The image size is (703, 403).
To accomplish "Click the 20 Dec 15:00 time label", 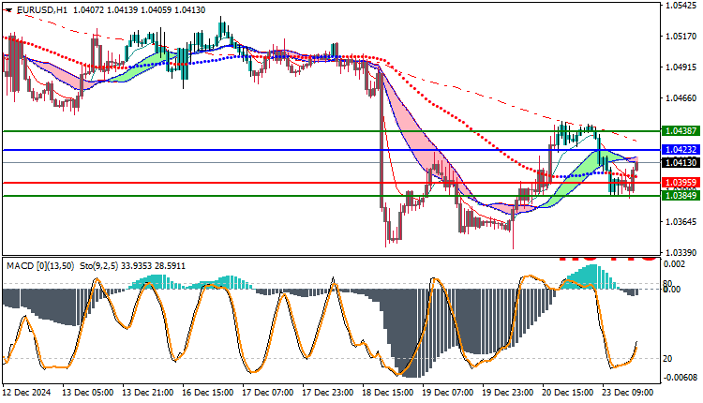I will click(568, 393).
